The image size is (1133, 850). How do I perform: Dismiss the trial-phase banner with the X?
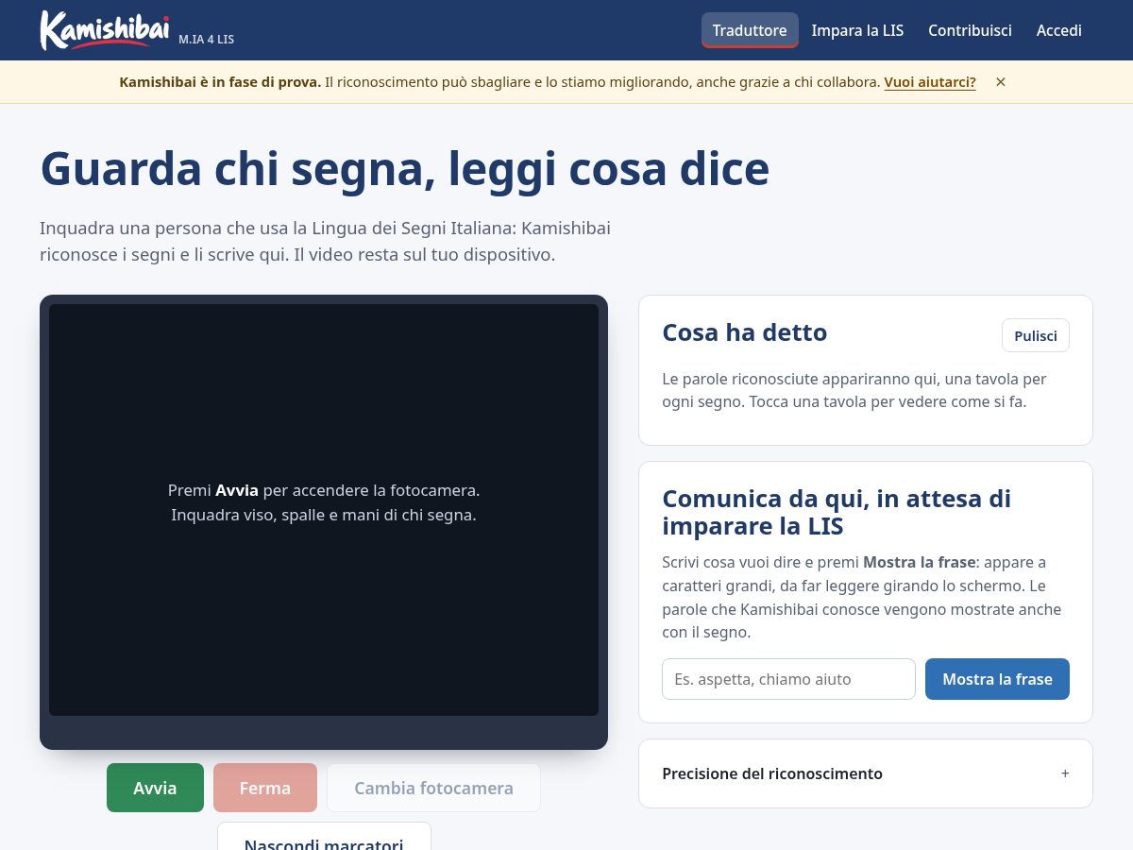pos(1001,82)
